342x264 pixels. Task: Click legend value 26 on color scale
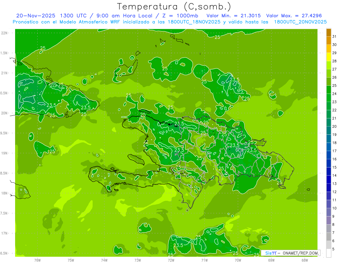click(335, 77)
